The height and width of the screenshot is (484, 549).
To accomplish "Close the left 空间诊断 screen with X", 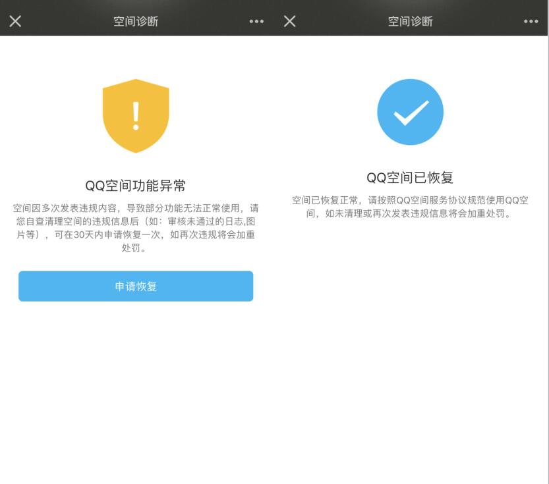I will coord(15,21).
